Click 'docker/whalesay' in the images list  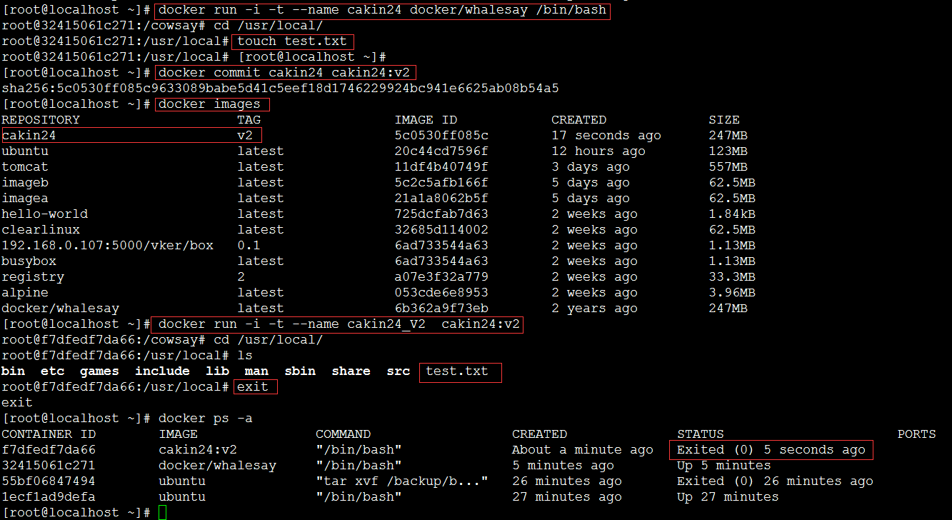pos(60,309)
